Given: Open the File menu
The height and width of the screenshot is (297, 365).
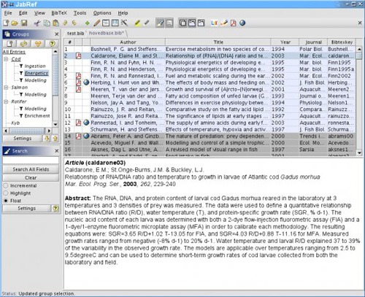Looking at the screenshot, I should click(8, 13).
